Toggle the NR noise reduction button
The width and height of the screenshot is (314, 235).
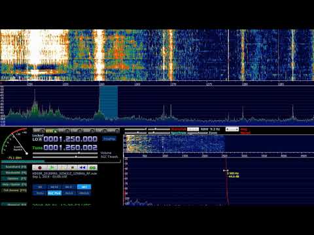40,187
